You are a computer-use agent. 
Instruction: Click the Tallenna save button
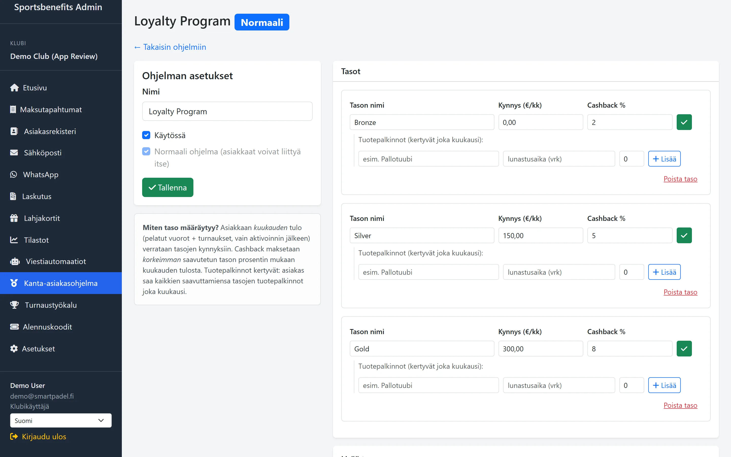(168, 187)
